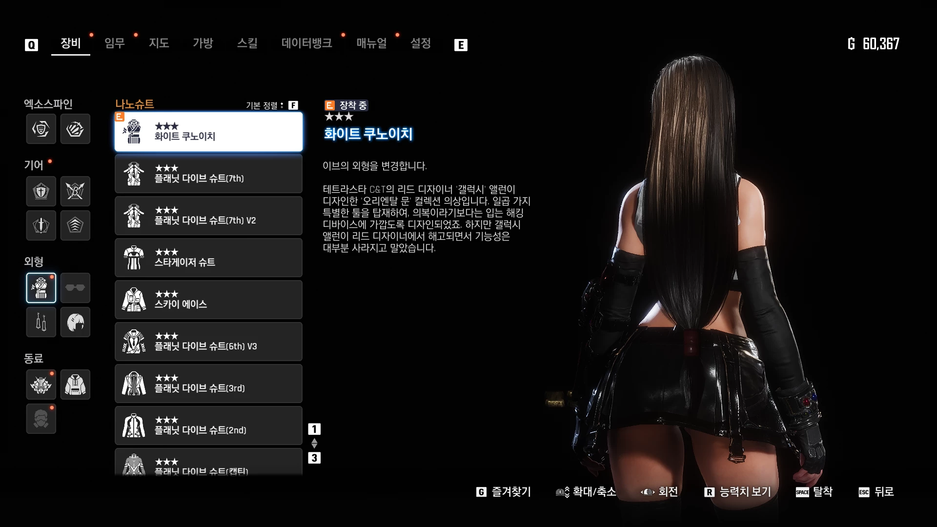
Task: Switch to the 설정 tab
Action: tap(421, 43)
